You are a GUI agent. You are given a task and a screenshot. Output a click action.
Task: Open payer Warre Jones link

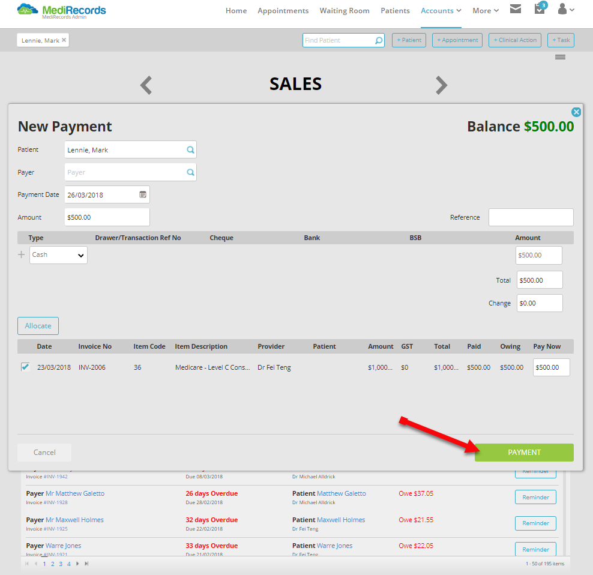coord(63,546)
